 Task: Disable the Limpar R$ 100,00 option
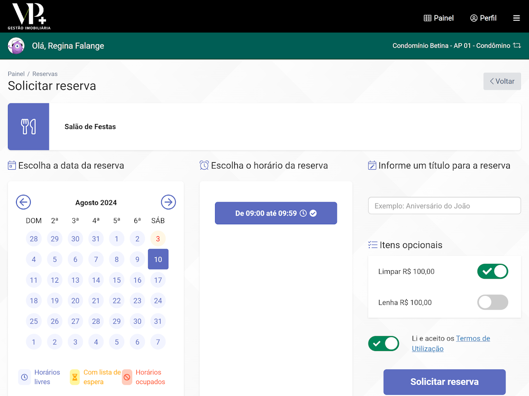coord(492,271)
